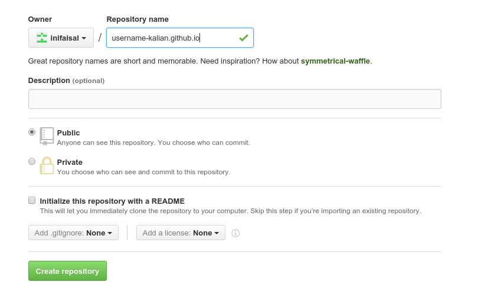The image size is (478, 295).
Task: Use suggested name symmetrical-waffle
Action: click(335, 61)
